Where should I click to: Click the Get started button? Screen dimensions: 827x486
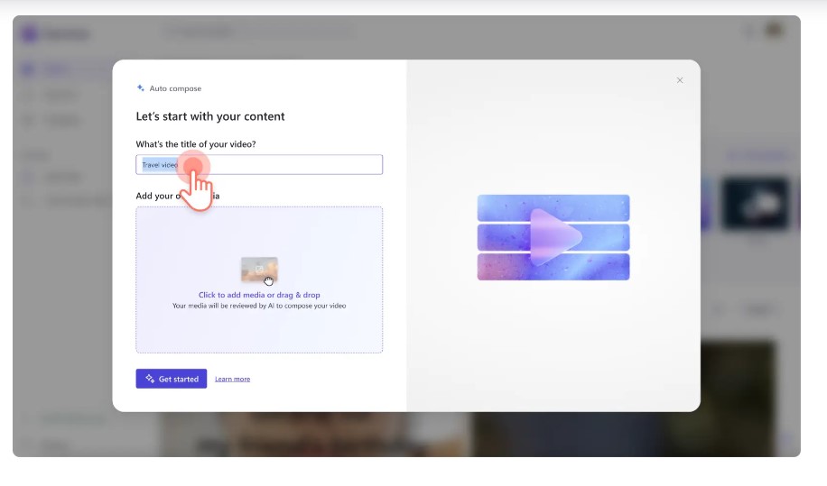[172, 379]
